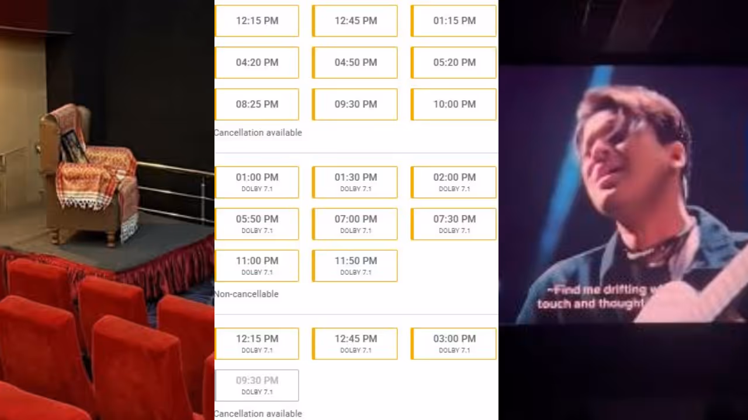
Task: Book the 05:50 PM Dolby 7.1 showtime
Action: click(257, 224)
